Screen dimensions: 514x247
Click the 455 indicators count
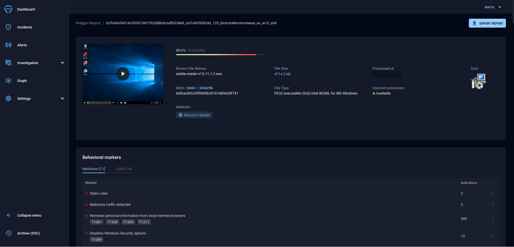click(x=464, y=219)
